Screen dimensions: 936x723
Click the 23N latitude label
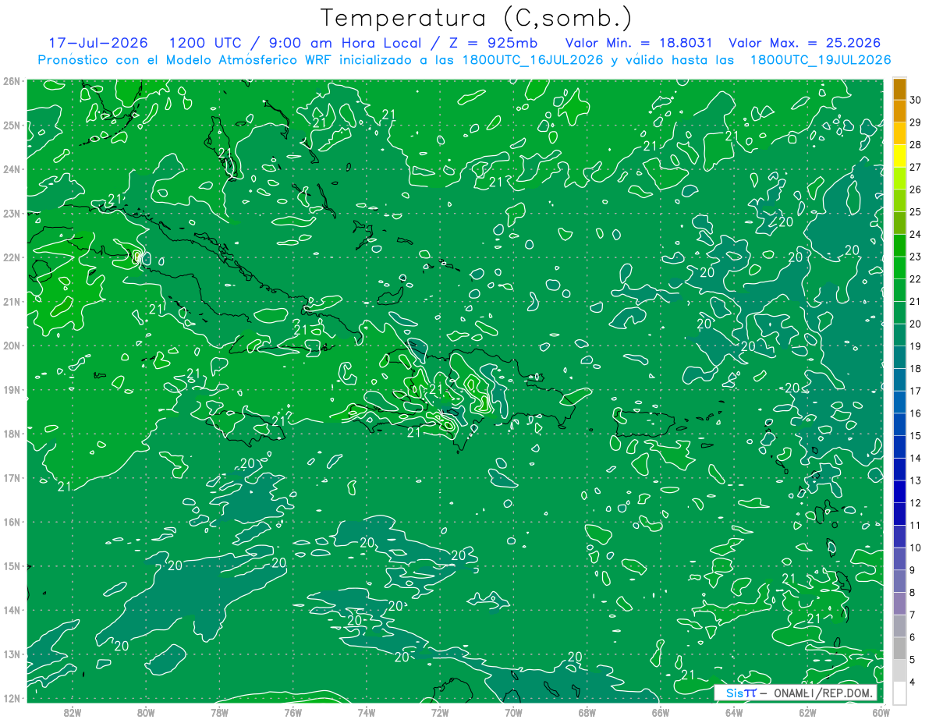click(12, 213)
